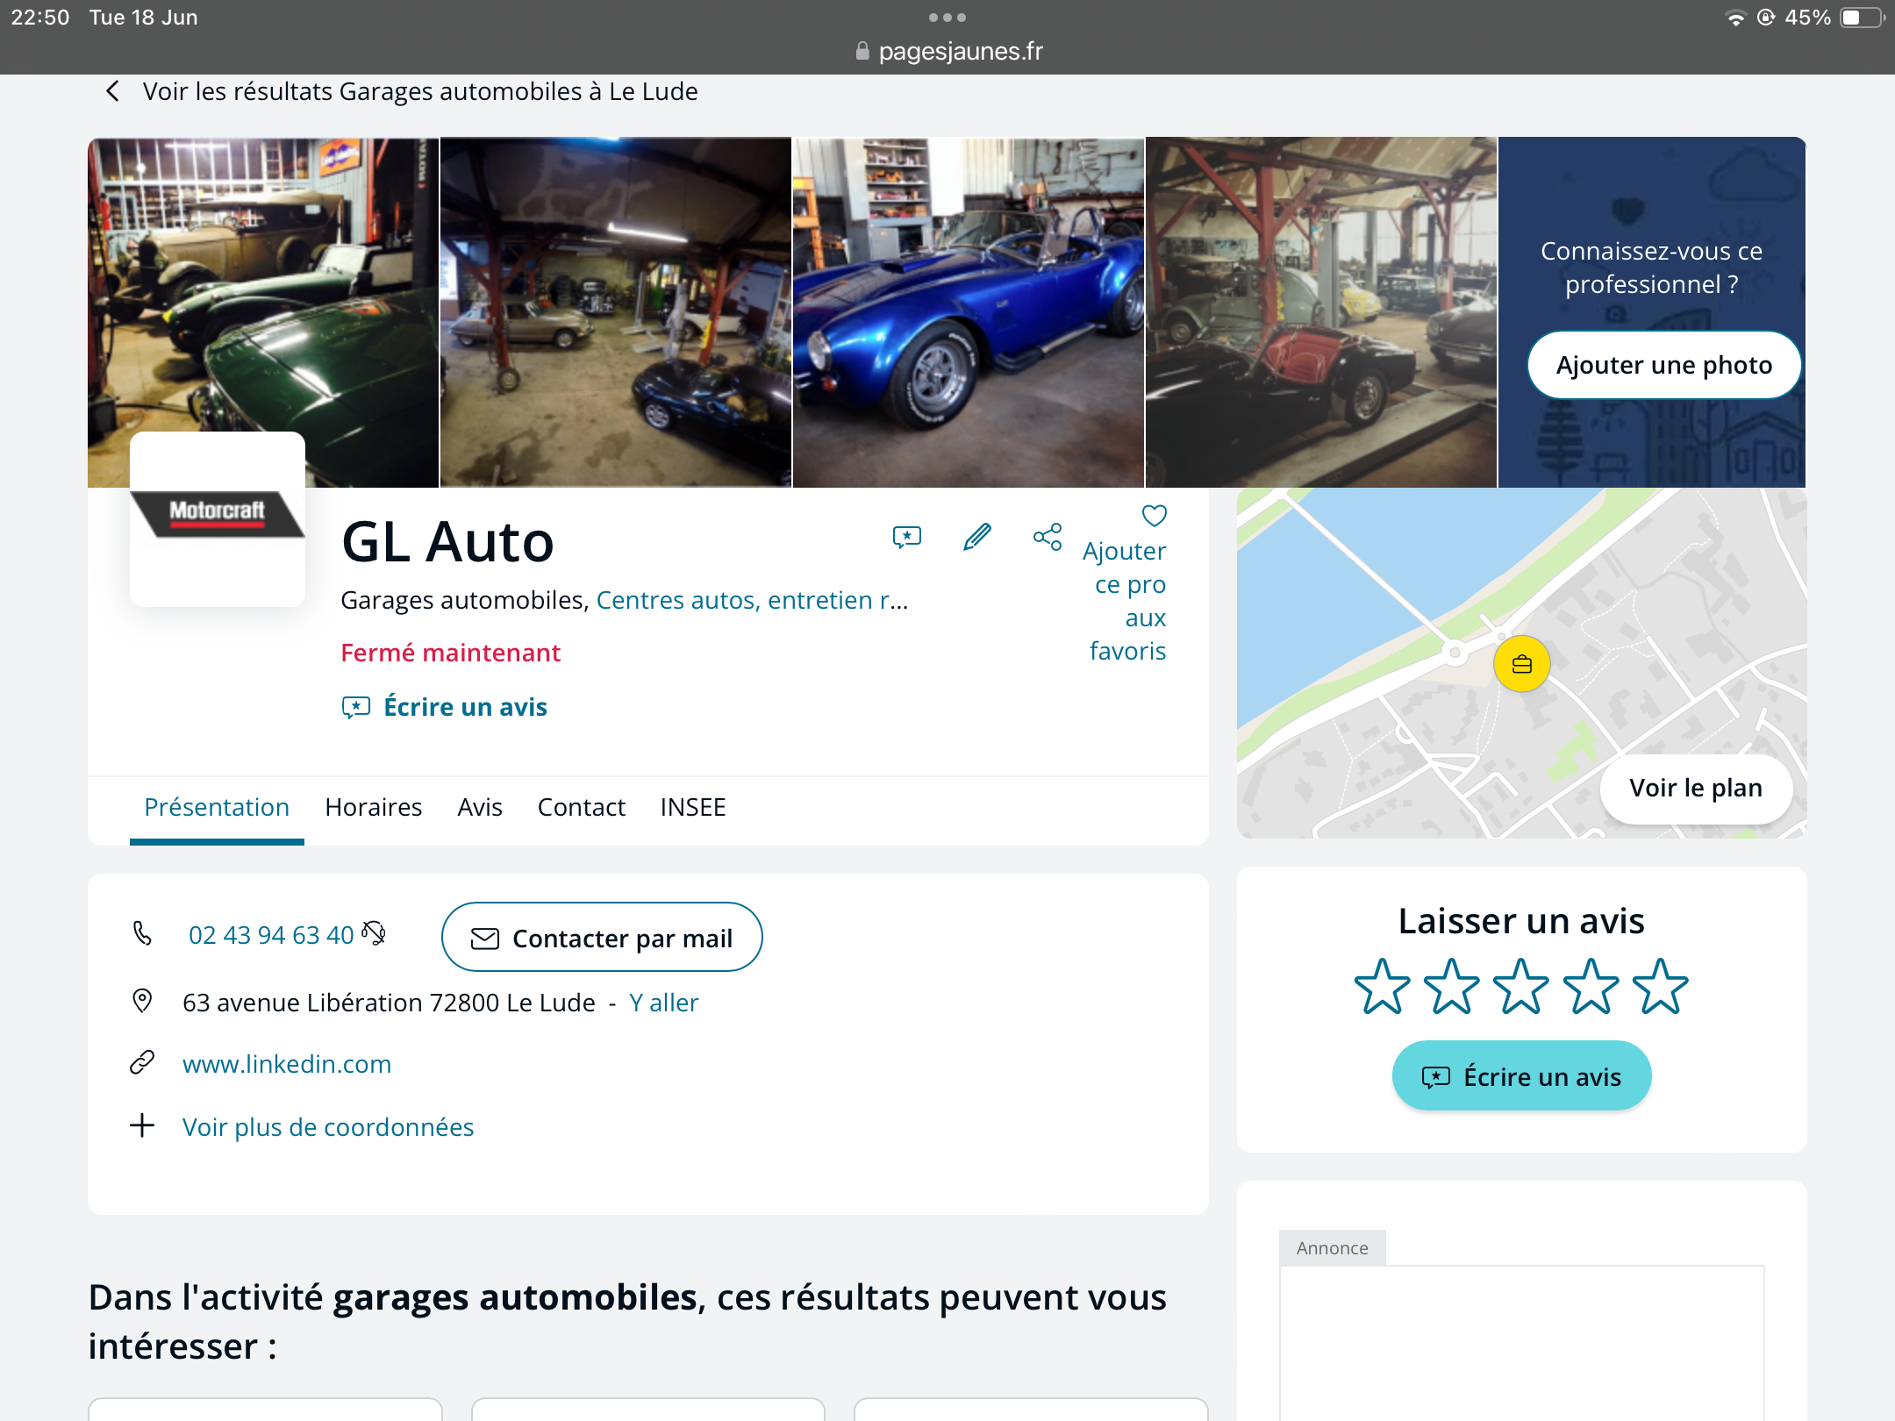
Task: Click the pencil edit icon
Action: click(976, 537)
